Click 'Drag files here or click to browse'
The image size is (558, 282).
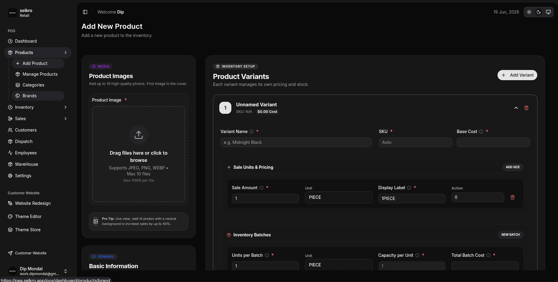coord(139,156)
